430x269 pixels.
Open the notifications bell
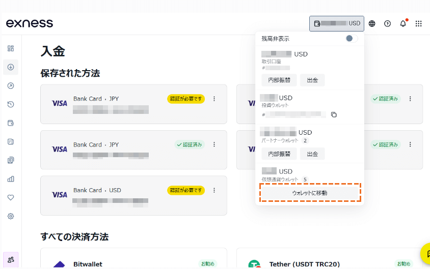click(x=403, y=23)
